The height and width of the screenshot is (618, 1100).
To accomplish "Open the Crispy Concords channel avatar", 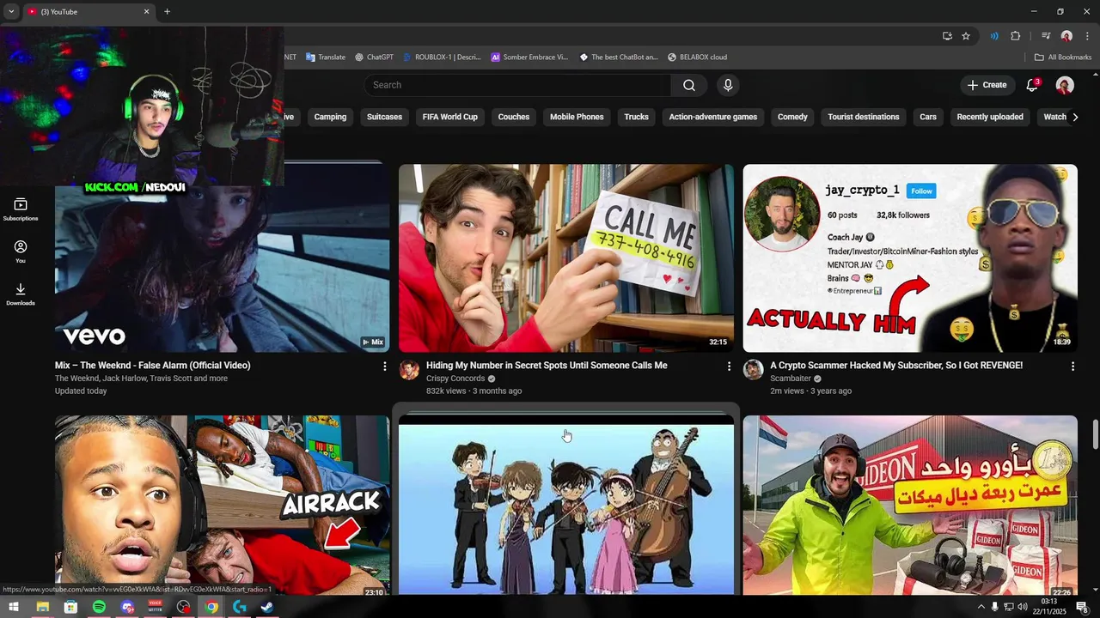I will pos(409,370).
